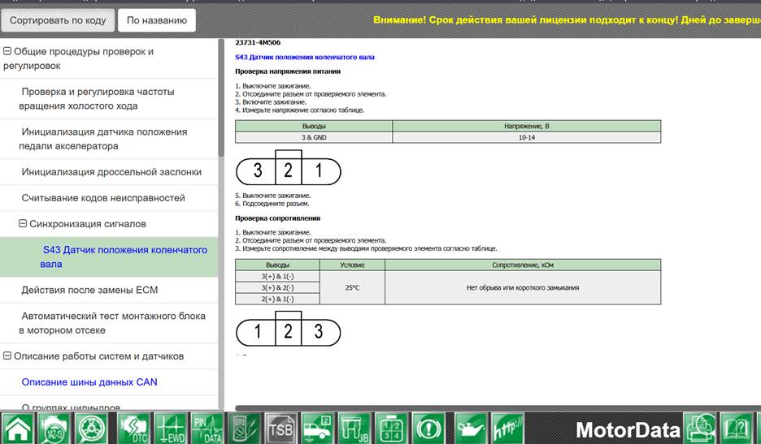Open the help book icon
This screenshot has height=444, width=761.
[x=736, y=429]
